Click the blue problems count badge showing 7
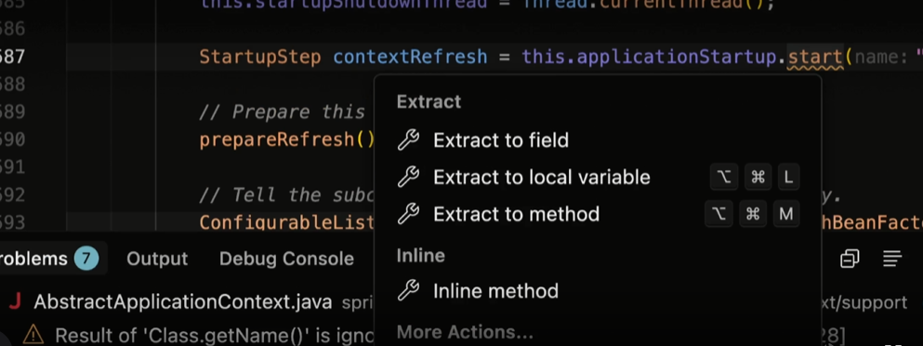The image size is (923, 346). click(x=86, y=259)
